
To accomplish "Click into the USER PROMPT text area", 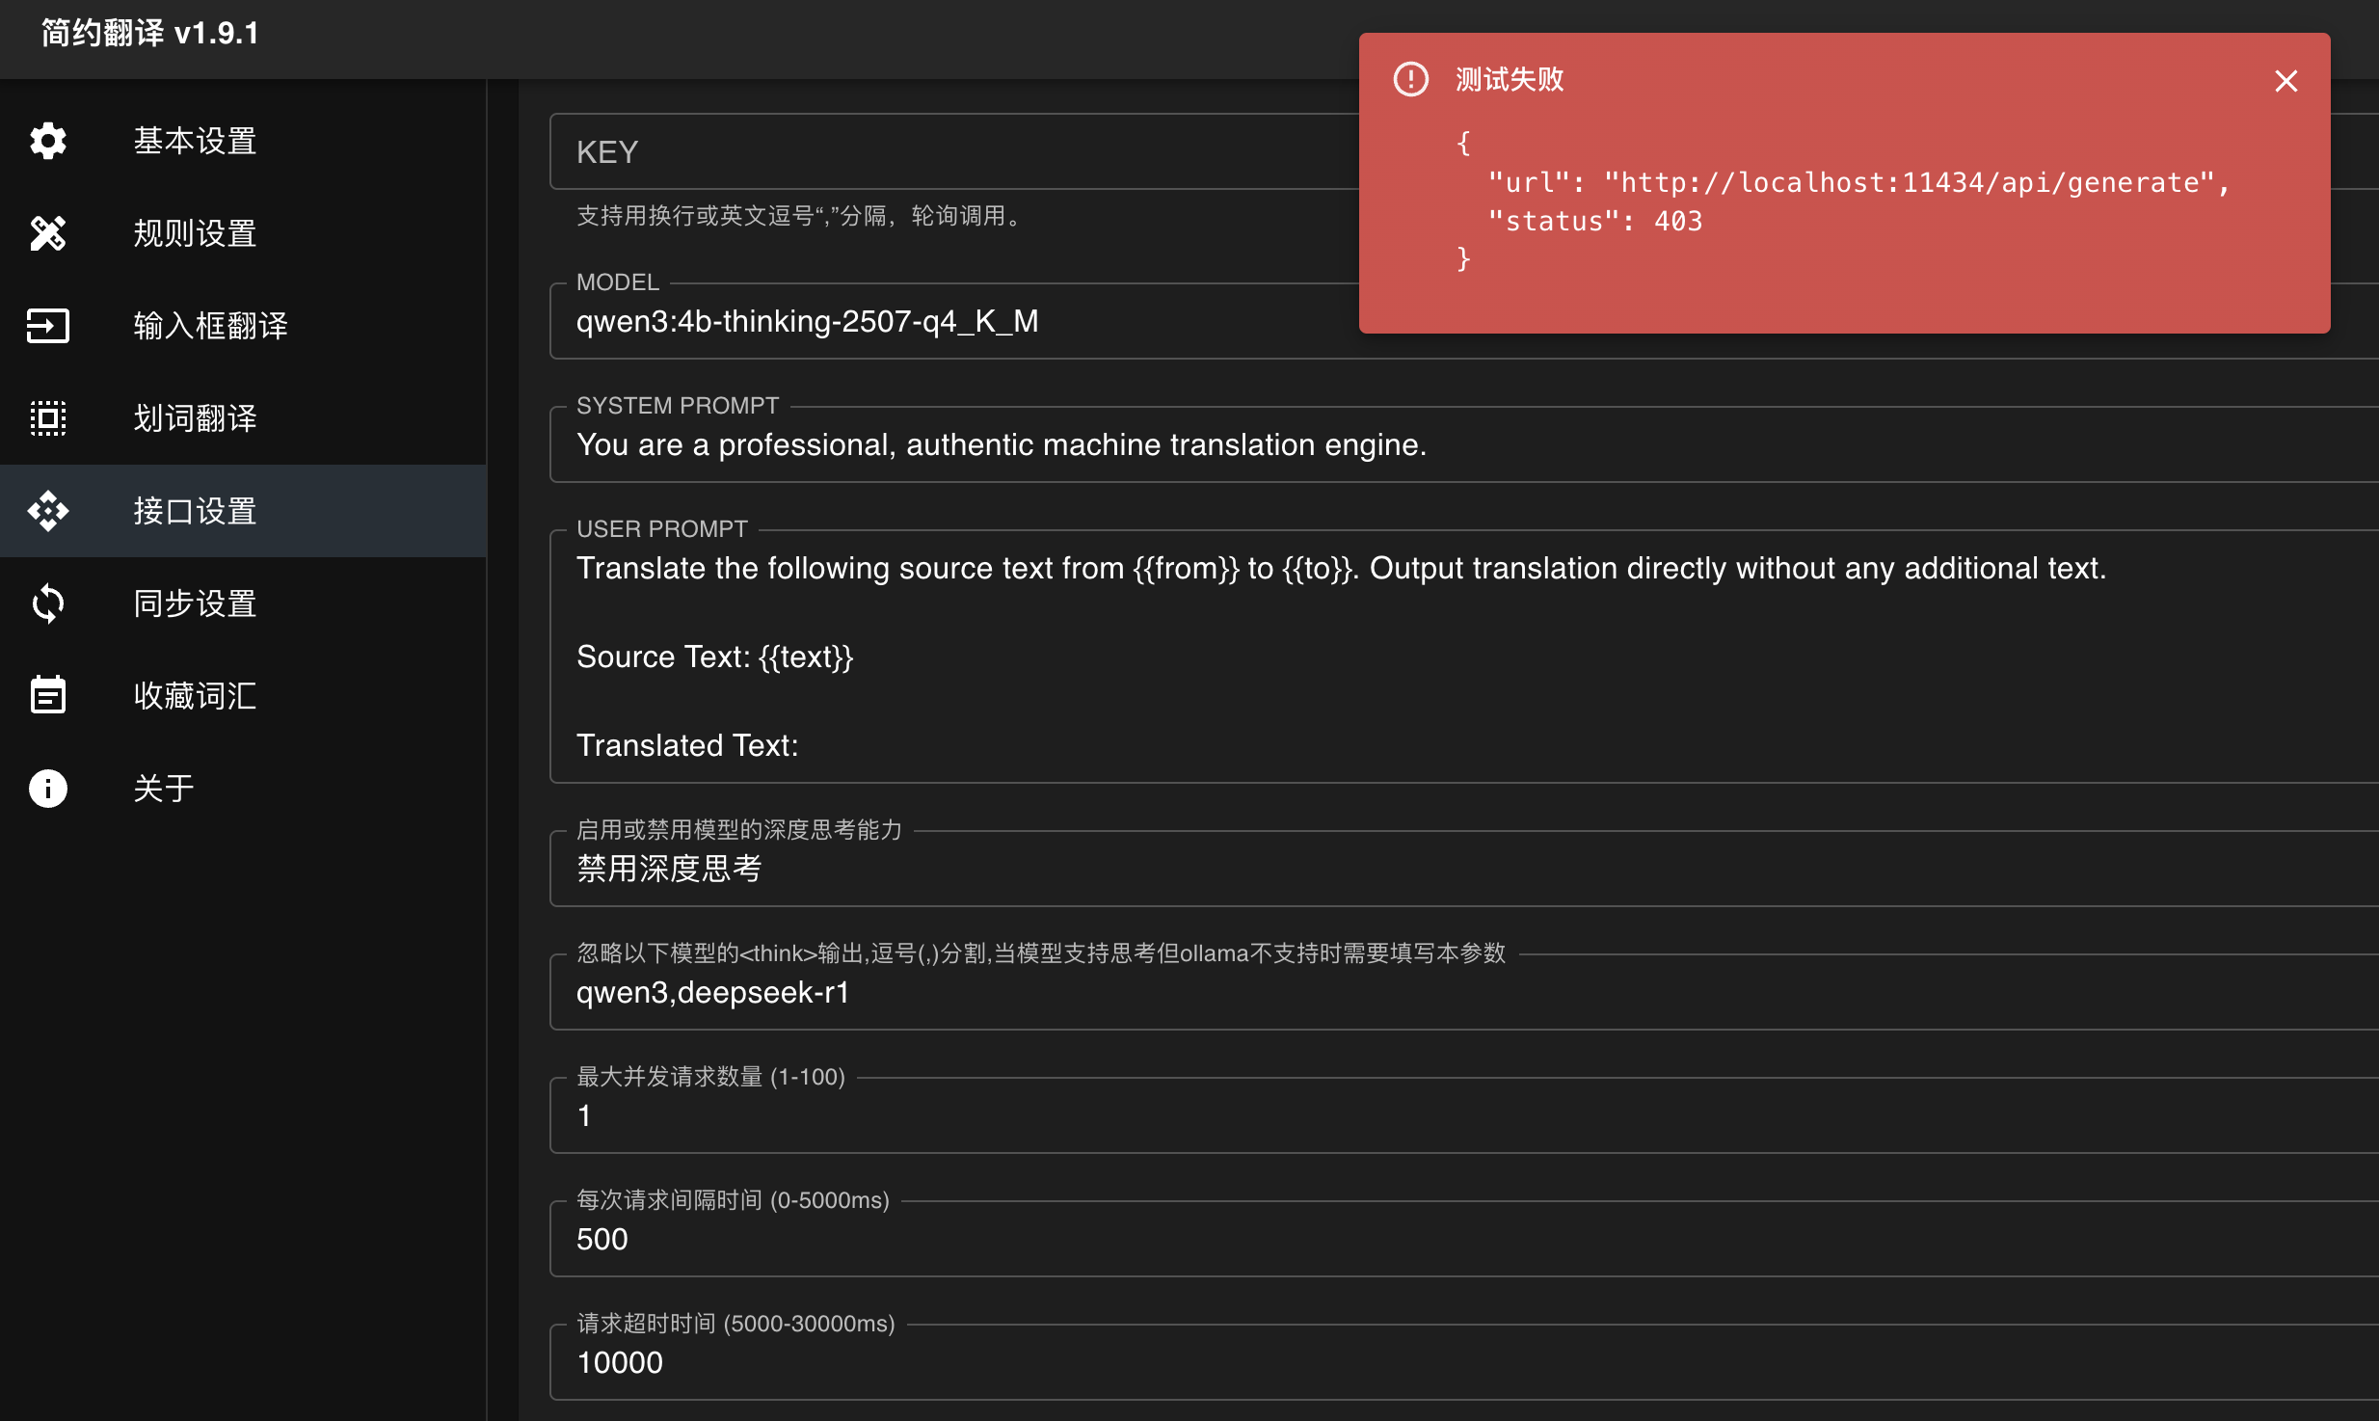I will 1464,657.
